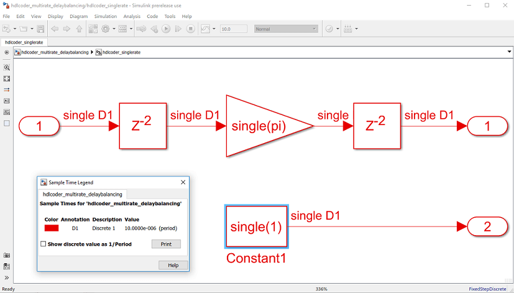Open Model Configuration Parameters gear
The height and width of the screenshot is (293, 514).
coord(105,29)
